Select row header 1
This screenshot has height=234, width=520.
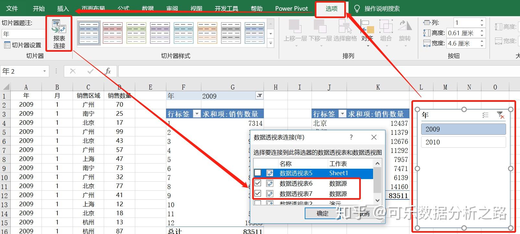[4, 96]
